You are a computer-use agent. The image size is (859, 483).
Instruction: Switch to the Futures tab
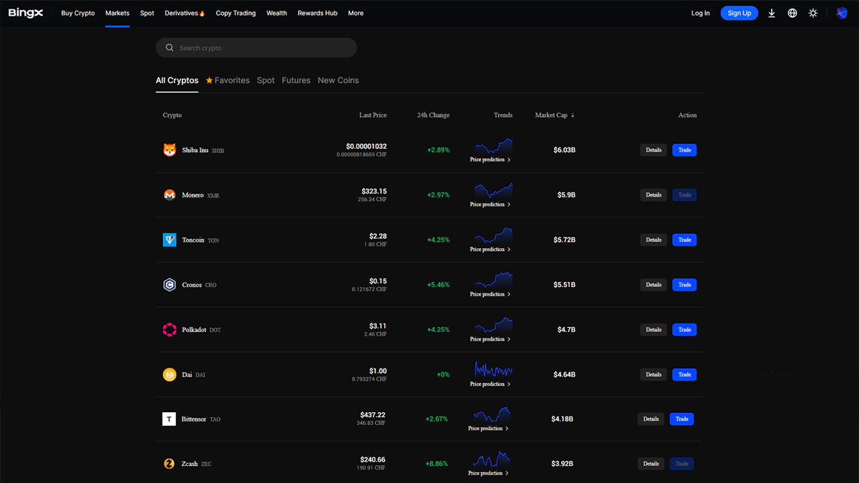point(296,80)
